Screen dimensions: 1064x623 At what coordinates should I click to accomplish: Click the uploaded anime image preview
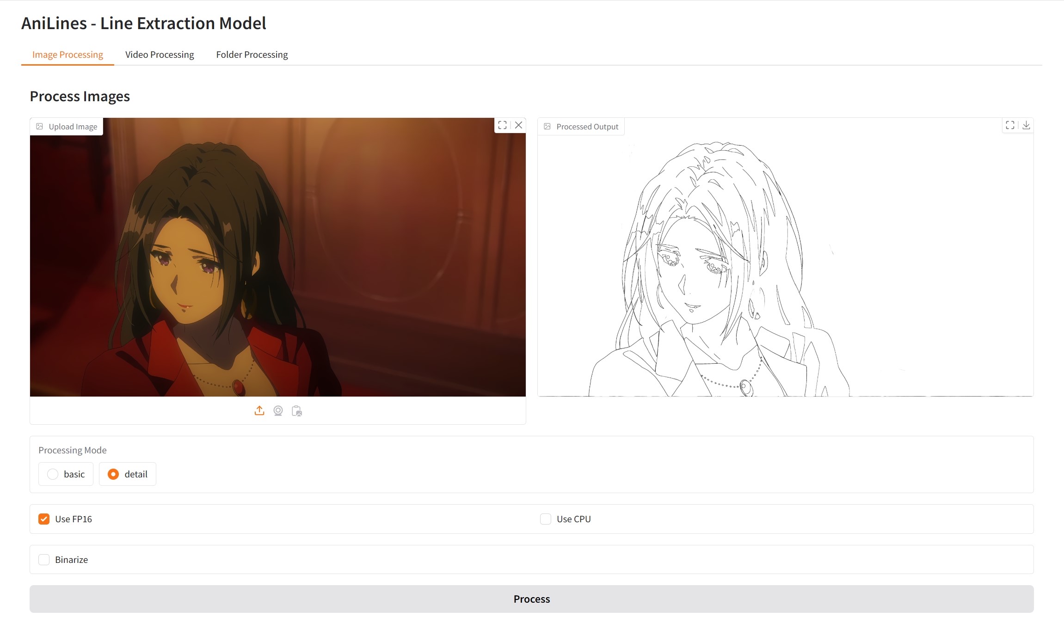[278, 257]
